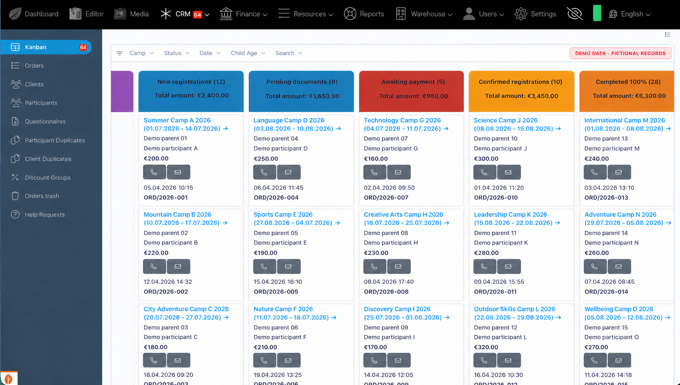Click phone icon for Demo parent 15
Viewport: 680px width, 385px height.
click(595, 360)
